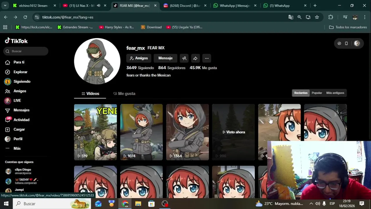Open the LIVE section
Screen dimensions: 371x209
[13, 100]
